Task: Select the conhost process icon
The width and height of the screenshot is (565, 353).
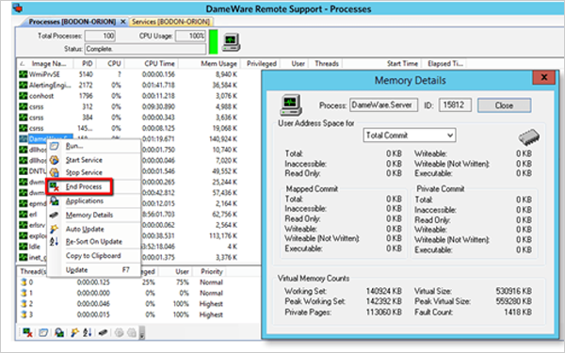Action: [23, 96]
